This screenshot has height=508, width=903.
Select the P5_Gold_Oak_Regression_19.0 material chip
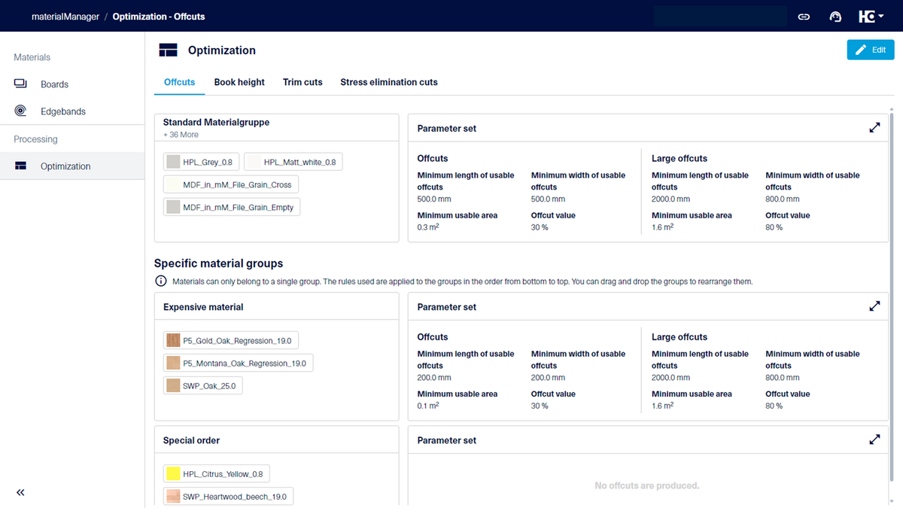click(x=230, y=341)
